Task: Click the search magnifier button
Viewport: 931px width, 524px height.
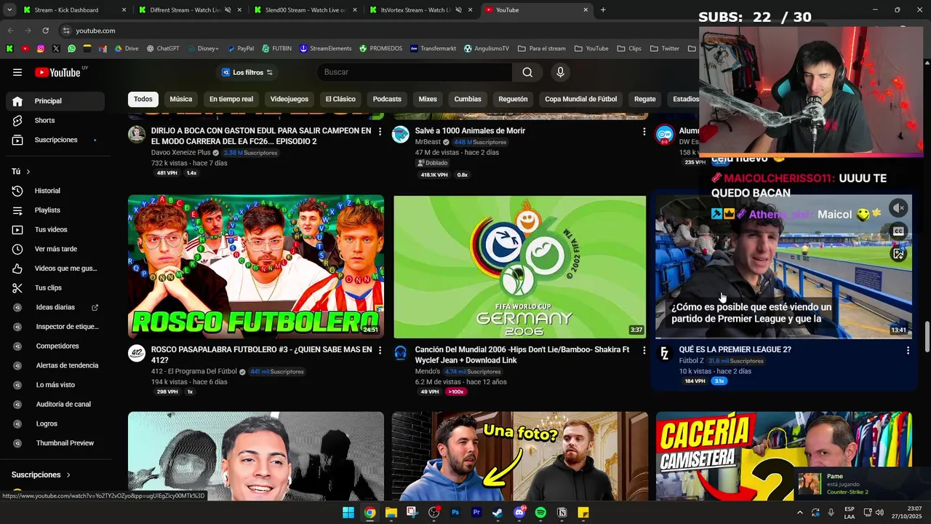Action: click(x=527, y=72)
